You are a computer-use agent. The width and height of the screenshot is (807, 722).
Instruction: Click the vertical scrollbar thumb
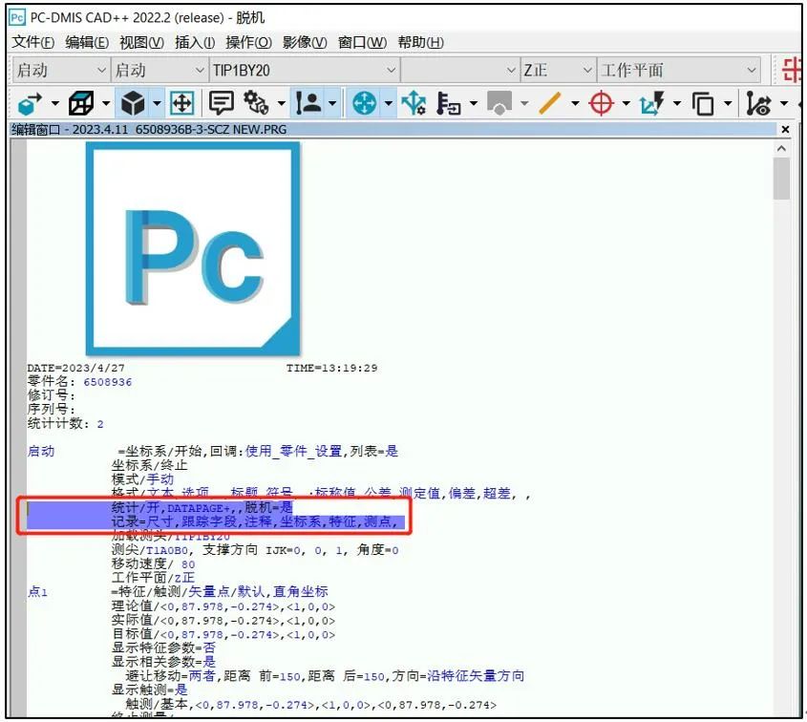pyautogui.click(x=781, y=178)
